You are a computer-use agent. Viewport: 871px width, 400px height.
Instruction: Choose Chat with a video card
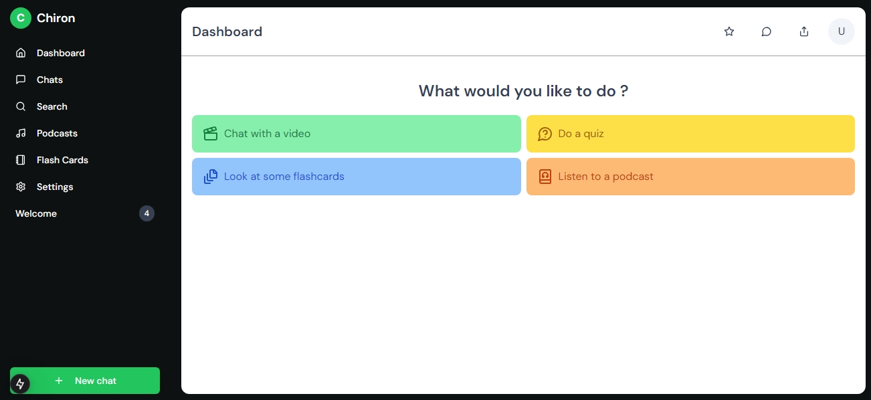tap(356, 134)
